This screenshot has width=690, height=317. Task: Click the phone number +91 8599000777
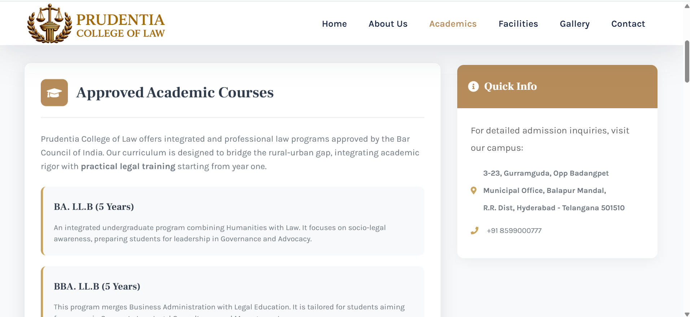(514, 231)
